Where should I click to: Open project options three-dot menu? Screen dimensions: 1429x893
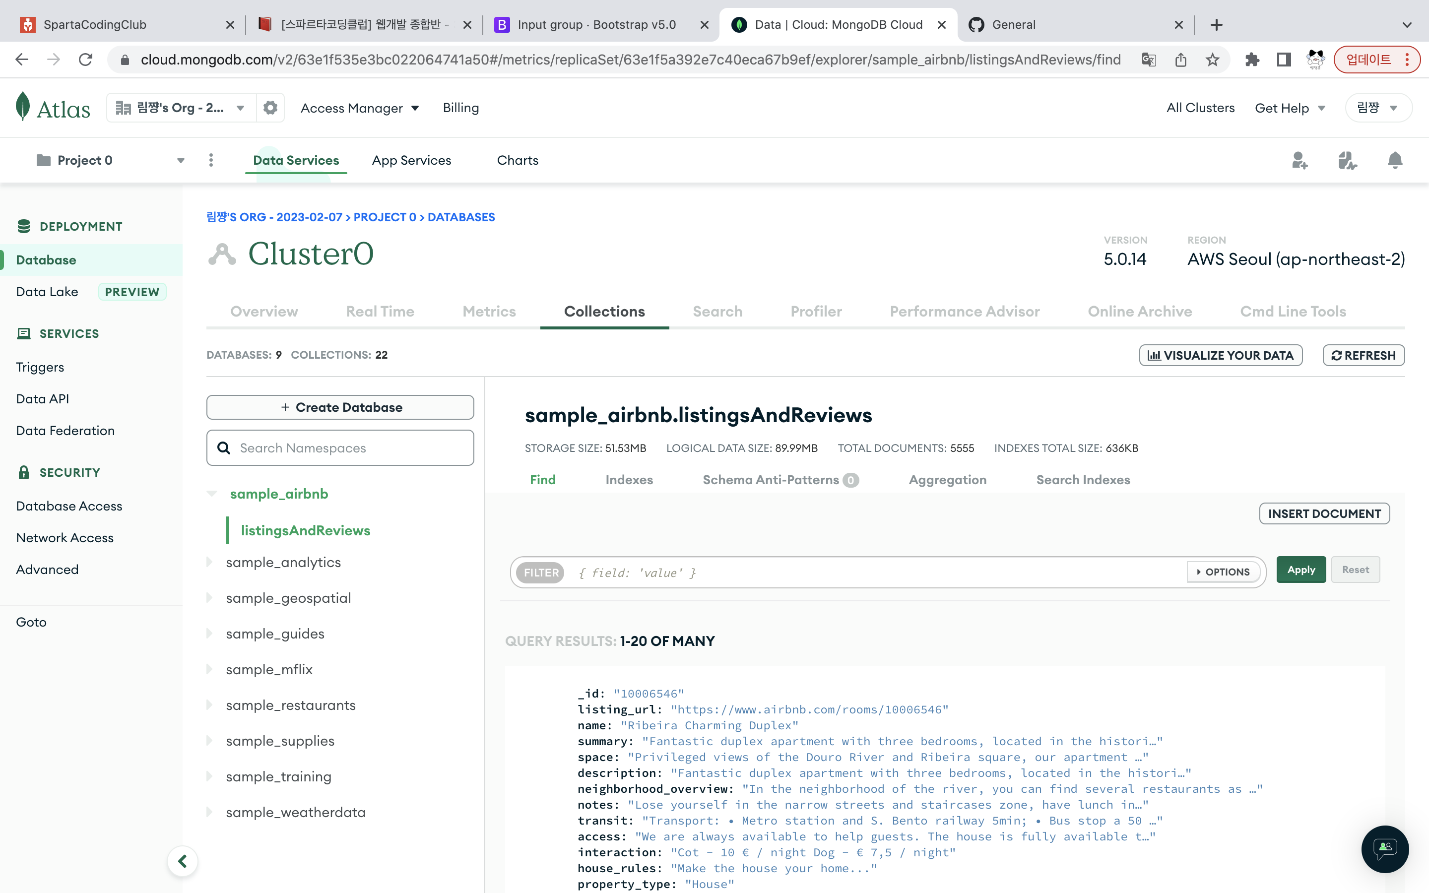click(211, 160)
